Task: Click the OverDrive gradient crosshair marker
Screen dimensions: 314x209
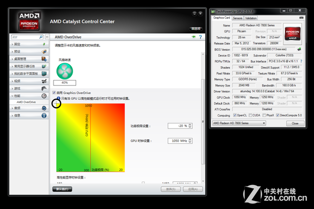Action: 57,104
